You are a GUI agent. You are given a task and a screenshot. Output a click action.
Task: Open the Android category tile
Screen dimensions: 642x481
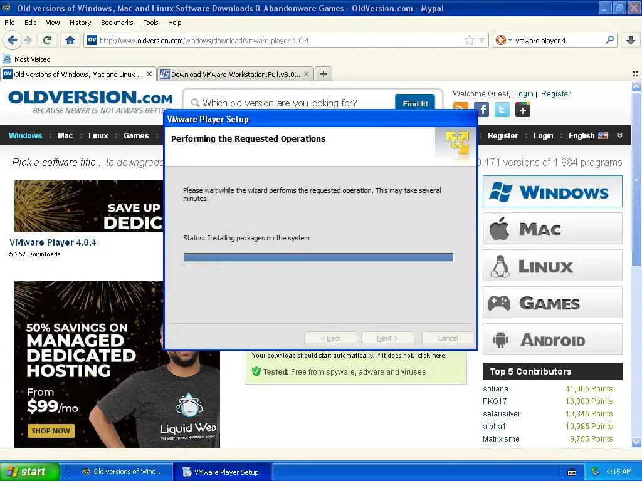[552, 339]
